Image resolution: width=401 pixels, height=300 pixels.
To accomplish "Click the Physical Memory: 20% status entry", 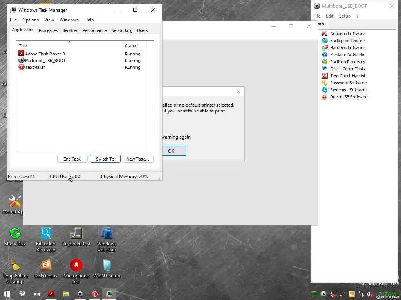I will (124, 177).
